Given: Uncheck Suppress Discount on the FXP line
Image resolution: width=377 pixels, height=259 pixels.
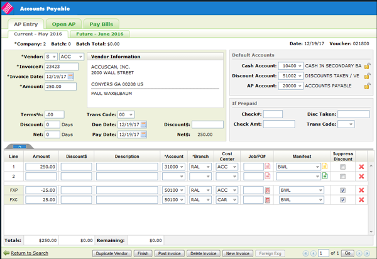Looking at the screenshot, I should click(x=342, y=190).
